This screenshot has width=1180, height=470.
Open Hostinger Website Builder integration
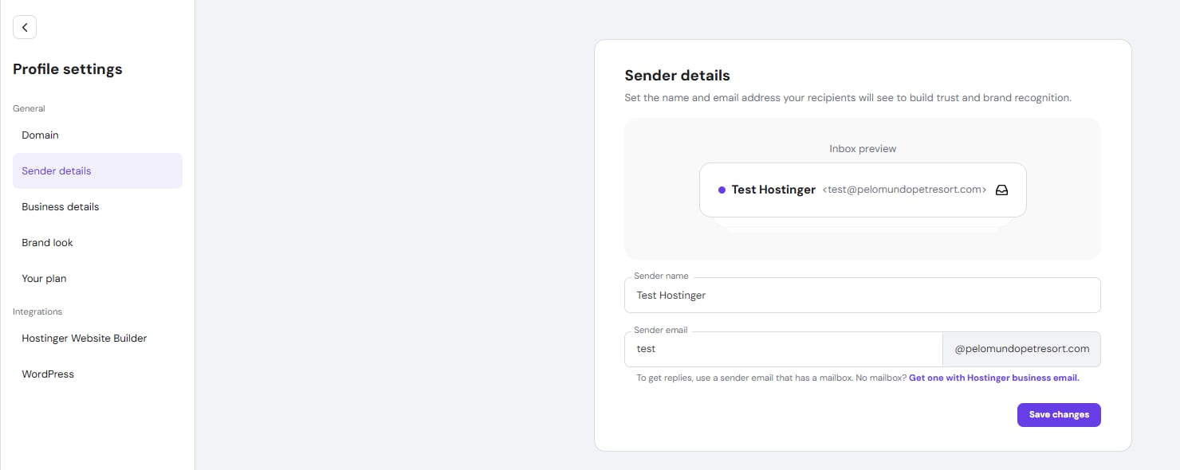click(85, 339)
